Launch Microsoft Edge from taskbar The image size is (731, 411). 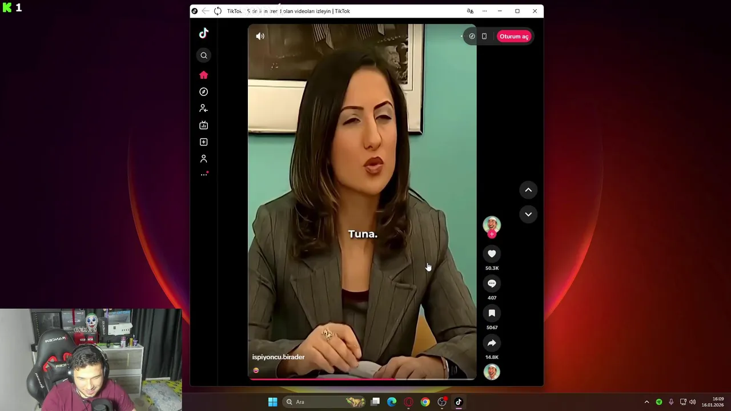pyautogui.click(x=392, y=402)
